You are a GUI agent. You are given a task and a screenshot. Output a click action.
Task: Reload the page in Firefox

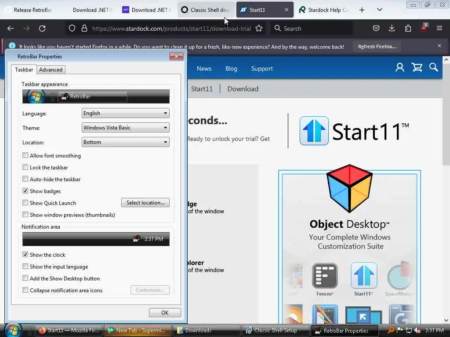42,29
